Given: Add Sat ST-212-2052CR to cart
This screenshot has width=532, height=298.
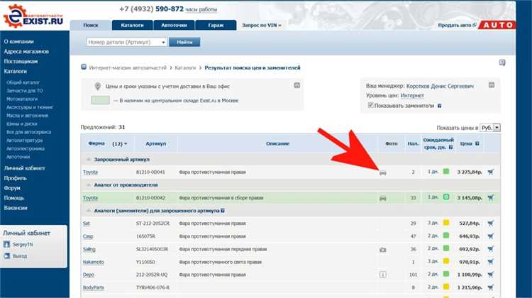Looking at the screenshot, I should coord(491,223).
